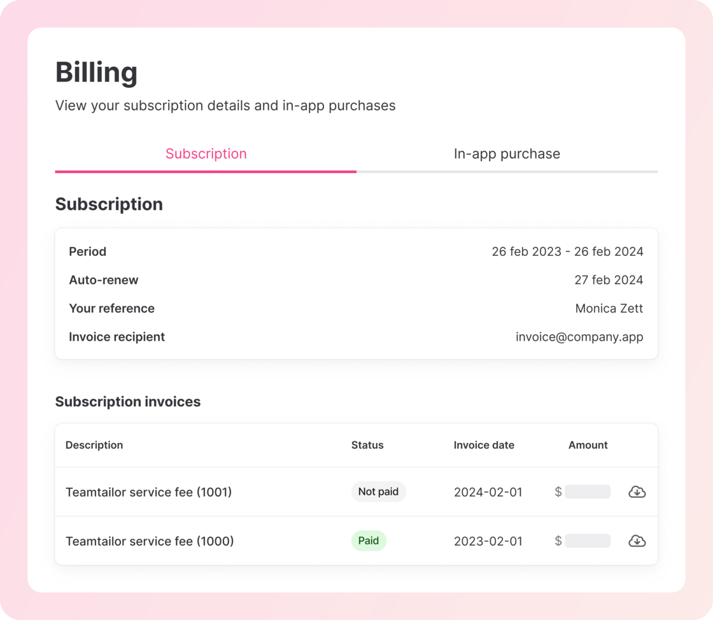Select the green Paid status badge
The image size is (713, 620).
(369, 541)
